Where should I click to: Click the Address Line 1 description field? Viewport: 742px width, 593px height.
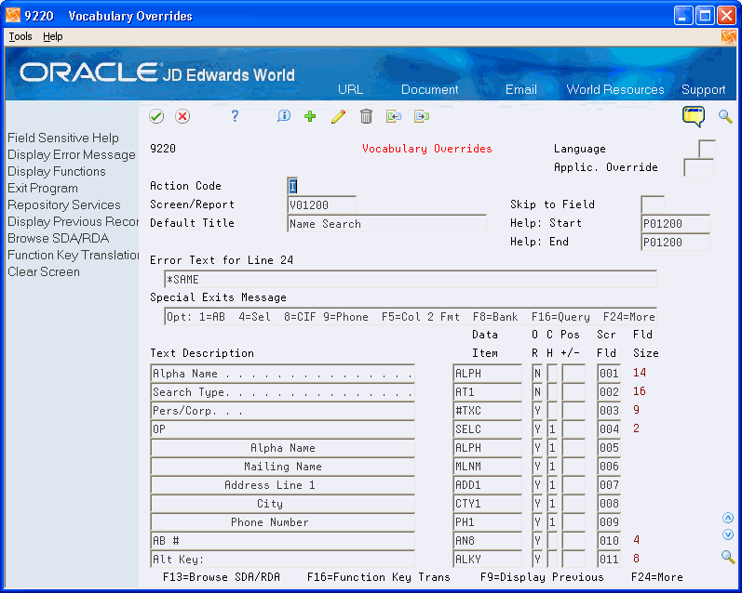282,485
